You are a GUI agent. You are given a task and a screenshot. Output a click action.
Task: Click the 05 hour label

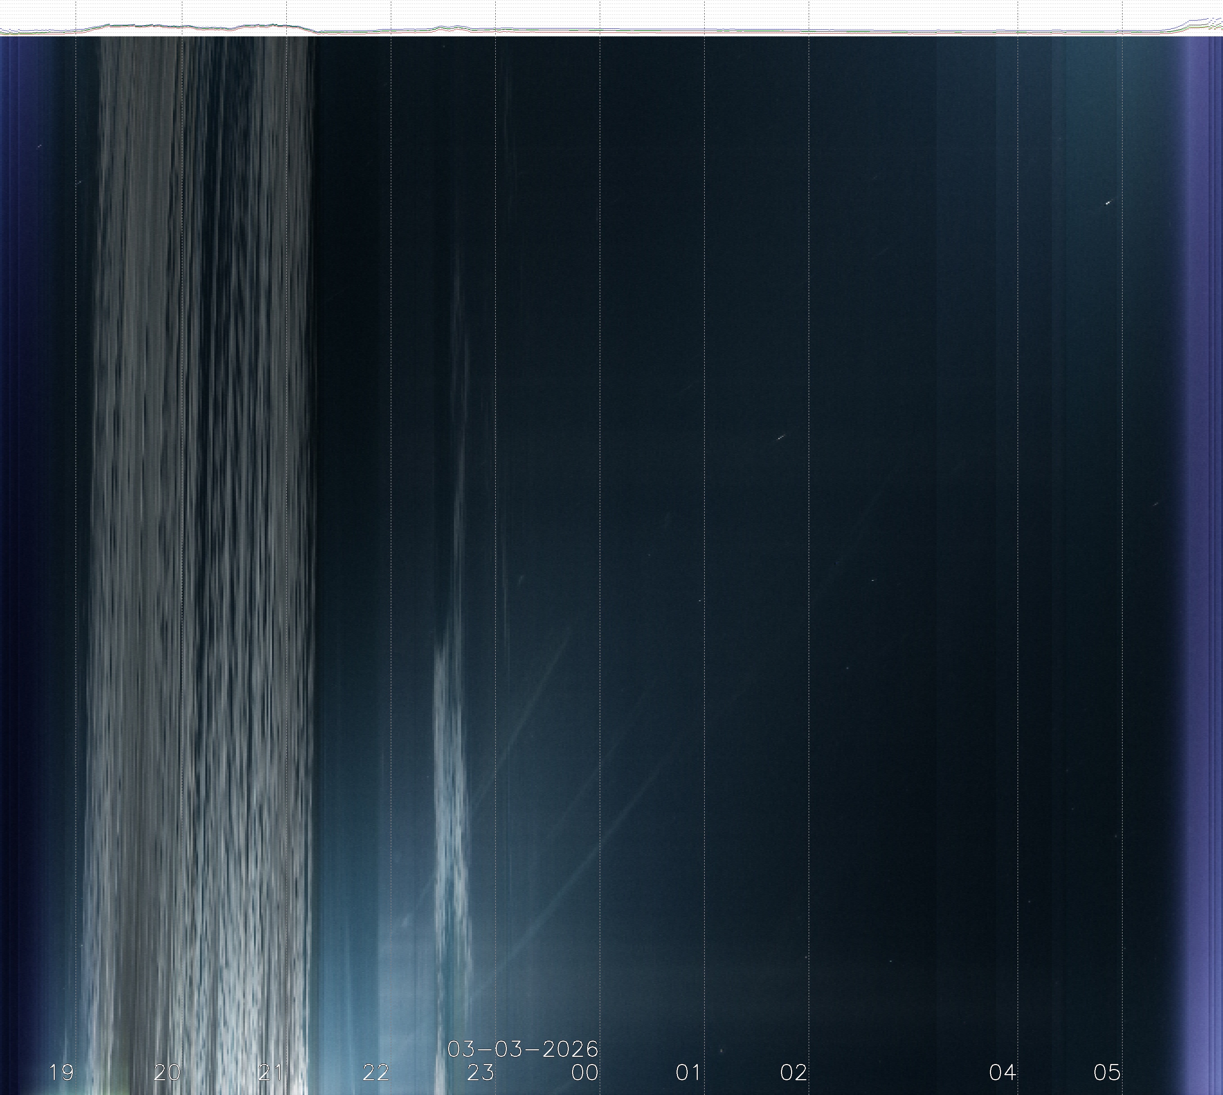pos(1107,1072)
